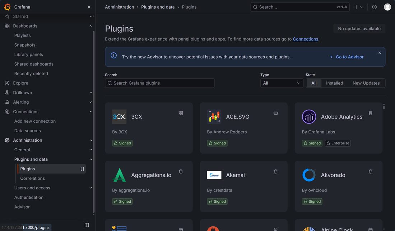This screenshot has width=395, height=231.
Task: Click the bookmark icon on Plugins item
Action: (82, 169)
